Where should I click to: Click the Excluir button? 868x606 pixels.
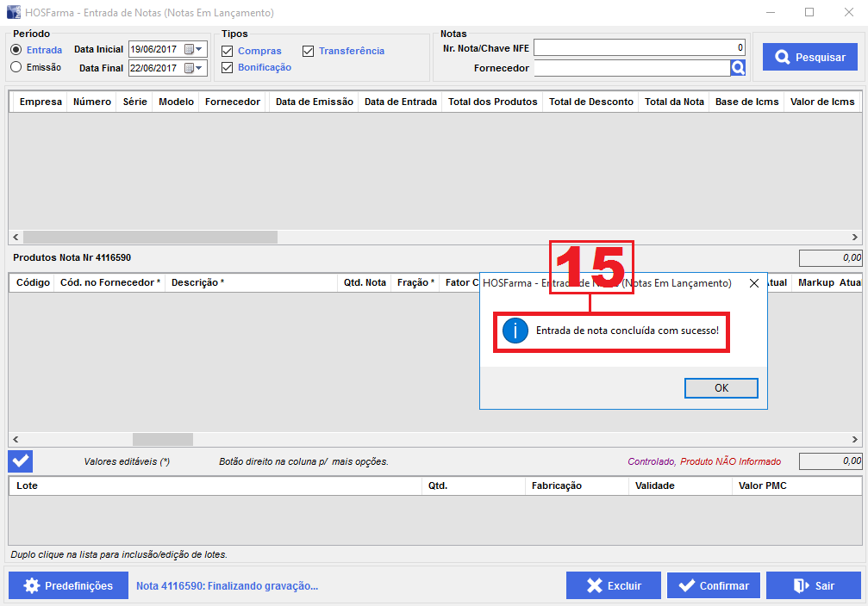click(x=613, y=585)
